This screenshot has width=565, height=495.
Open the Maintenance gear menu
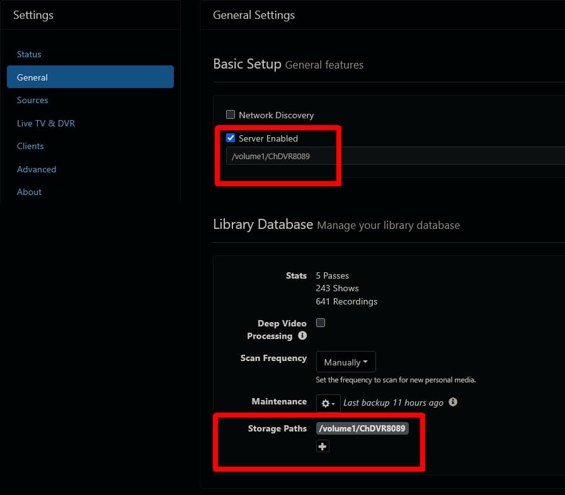[x=327, y=403]
